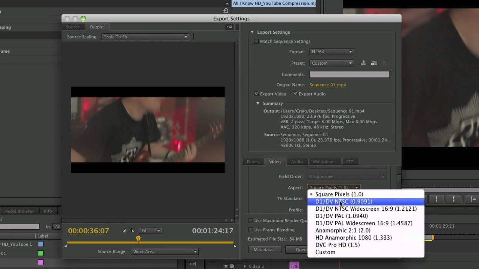Collapse the Summary section
Image resolution: width=479 pixels, height=269 pixels.
pyautogui.click(x=257, y=103)
